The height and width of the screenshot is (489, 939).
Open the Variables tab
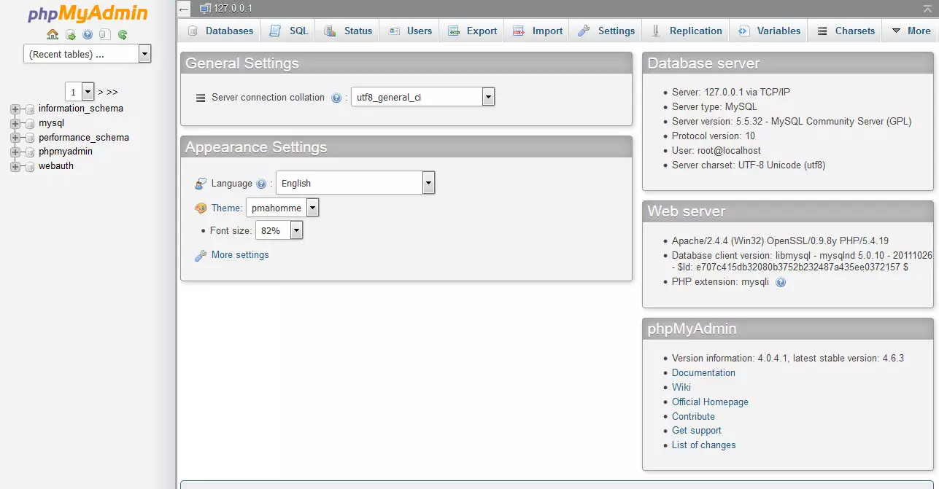[769, 31]
